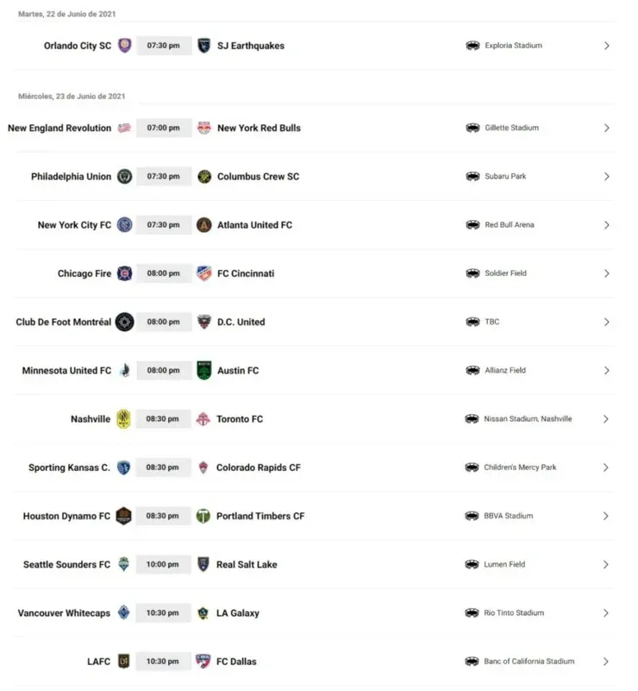Click the stadium icon beside Gillette Stadium

coord(472,128)
